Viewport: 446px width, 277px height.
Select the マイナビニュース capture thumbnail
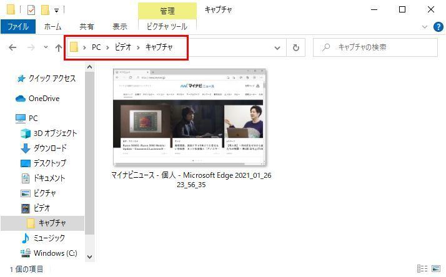(189, 117)
